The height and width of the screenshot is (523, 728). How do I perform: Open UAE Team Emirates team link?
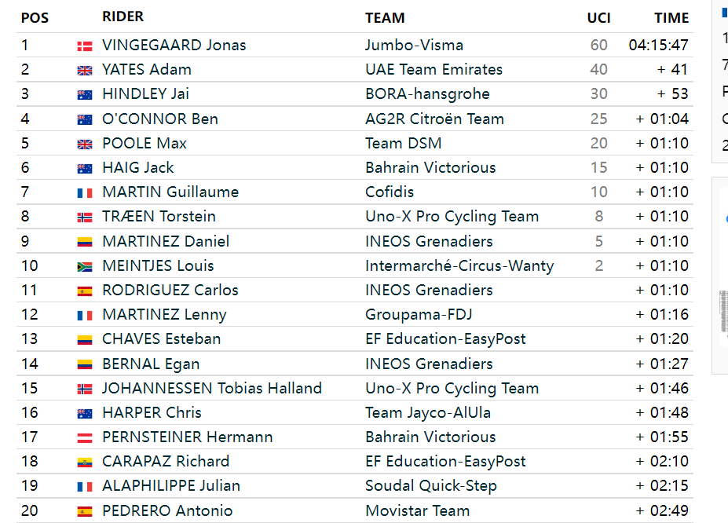tap(434, 69)
